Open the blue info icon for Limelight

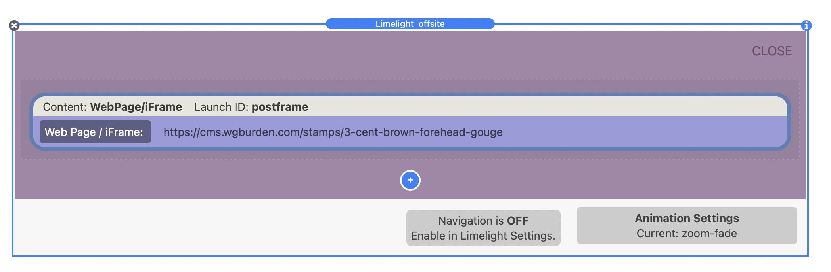point(806,26)
